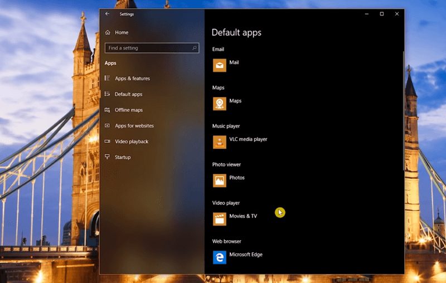446x283 pixels.
Task: Click the Movies & TV icon
Action: (220, 219)
